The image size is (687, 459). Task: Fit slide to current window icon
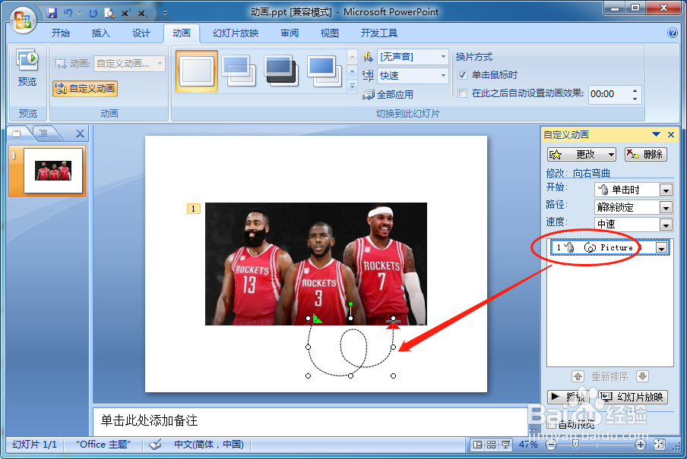point(659,445)
